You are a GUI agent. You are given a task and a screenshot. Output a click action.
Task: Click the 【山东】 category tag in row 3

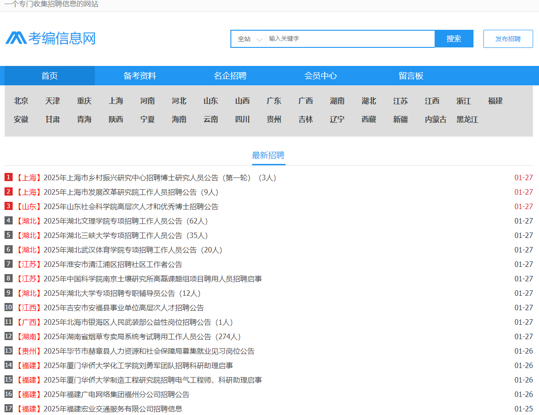pyautogui.click(x=29, y=207)
